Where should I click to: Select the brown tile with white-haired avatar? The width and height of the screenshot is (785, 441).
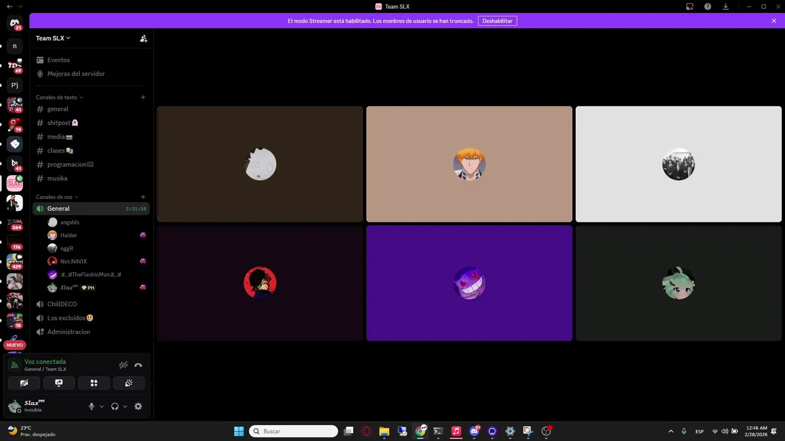(260, 164)
